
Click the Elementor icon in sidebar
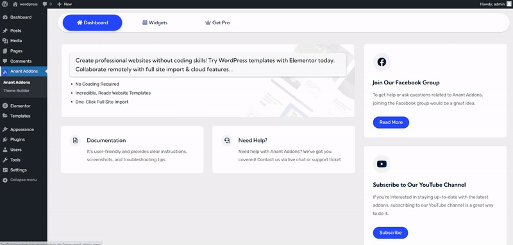tap(5, 106)
